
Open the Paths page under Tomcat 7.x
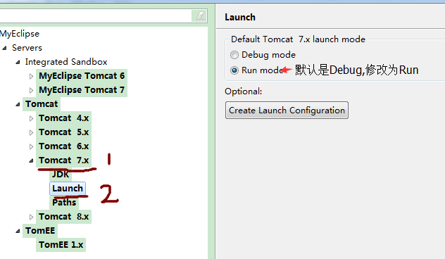64,203
